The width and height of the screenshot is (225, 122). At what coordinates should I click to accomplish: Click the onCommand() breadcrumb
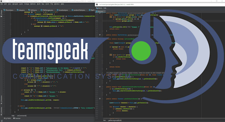[22, 115]
